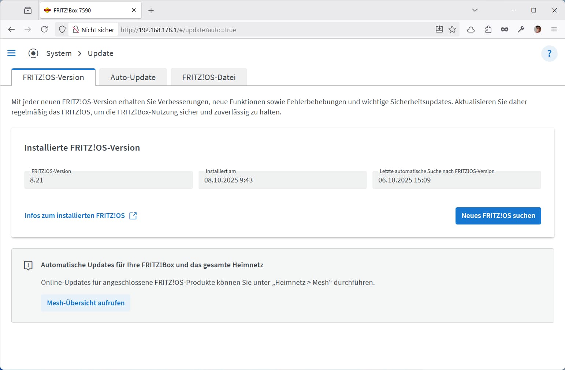Click the blue help question mark icon

(549, 54)
